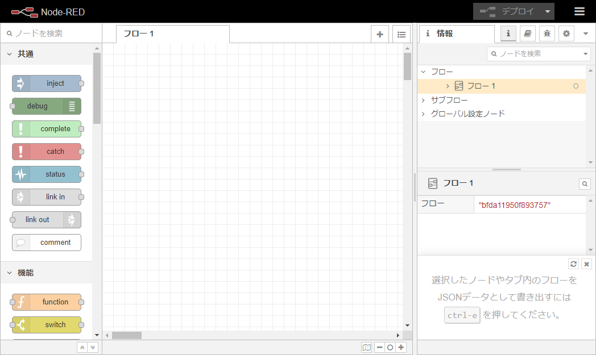Open the flow list icon
The width and height of the screenshot is (596, 355).
click(401, 34)
